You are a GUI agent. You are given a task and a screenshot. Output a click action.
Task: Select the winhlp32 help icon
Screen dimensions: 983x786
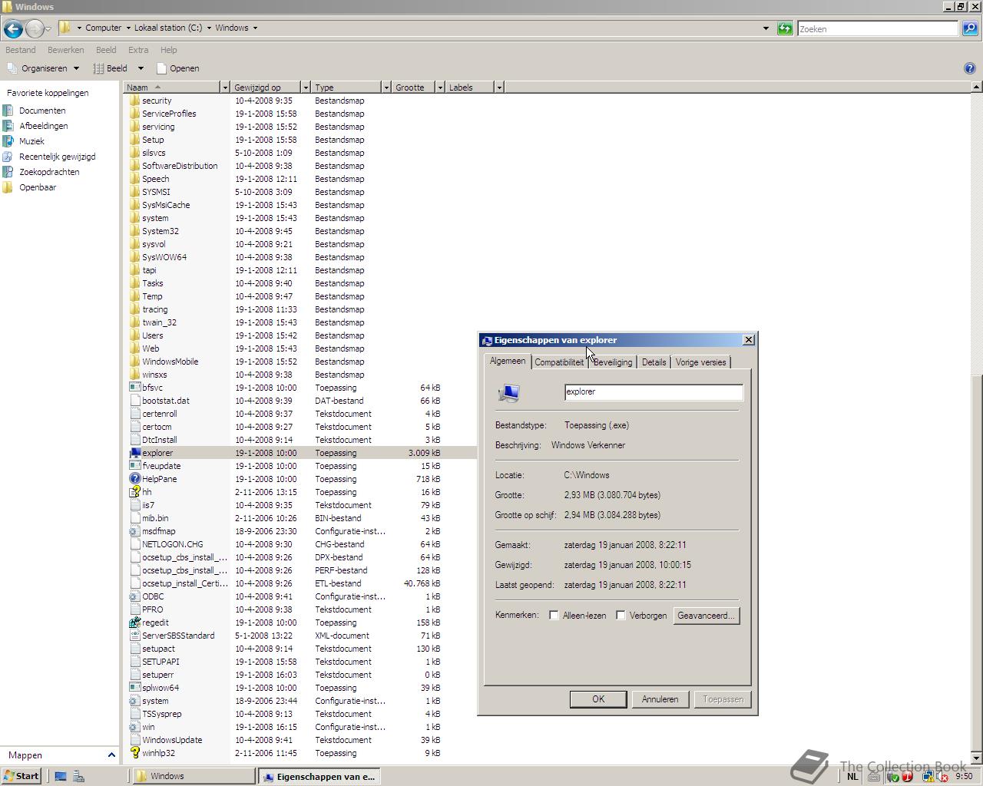click(135, 753)
